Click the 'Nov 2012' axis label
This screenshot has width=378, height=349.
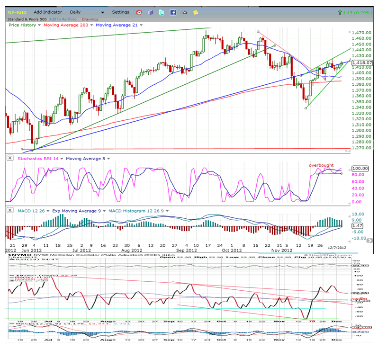tap(281, 251)
